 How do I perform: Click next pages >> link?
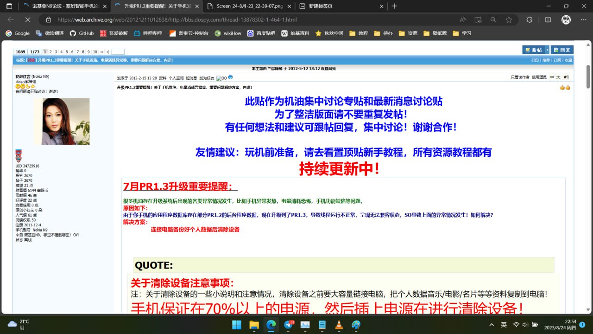(x=102, y=52)
